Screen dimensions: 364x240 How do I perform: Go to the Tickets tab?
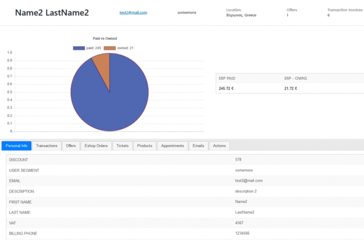click(x=122, y=146)
